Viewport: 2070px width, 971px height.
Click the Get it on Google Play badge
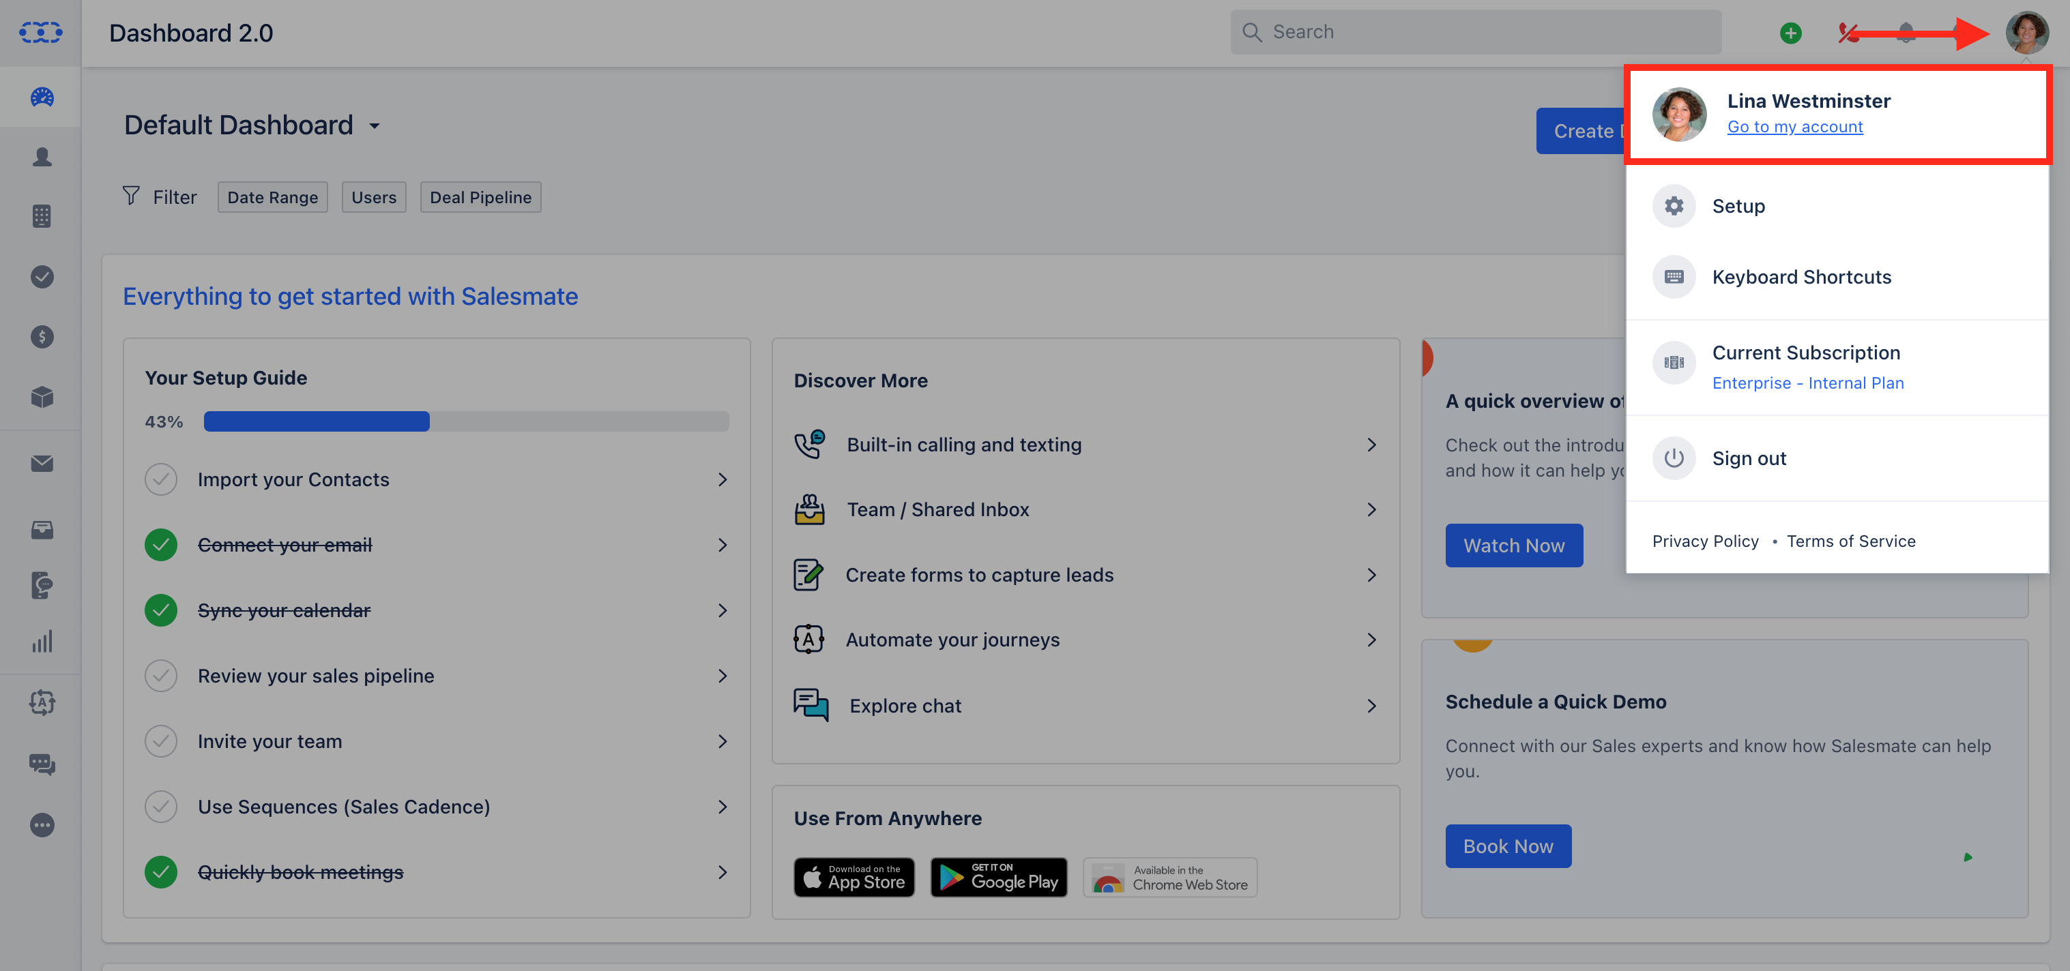point(999,877)
